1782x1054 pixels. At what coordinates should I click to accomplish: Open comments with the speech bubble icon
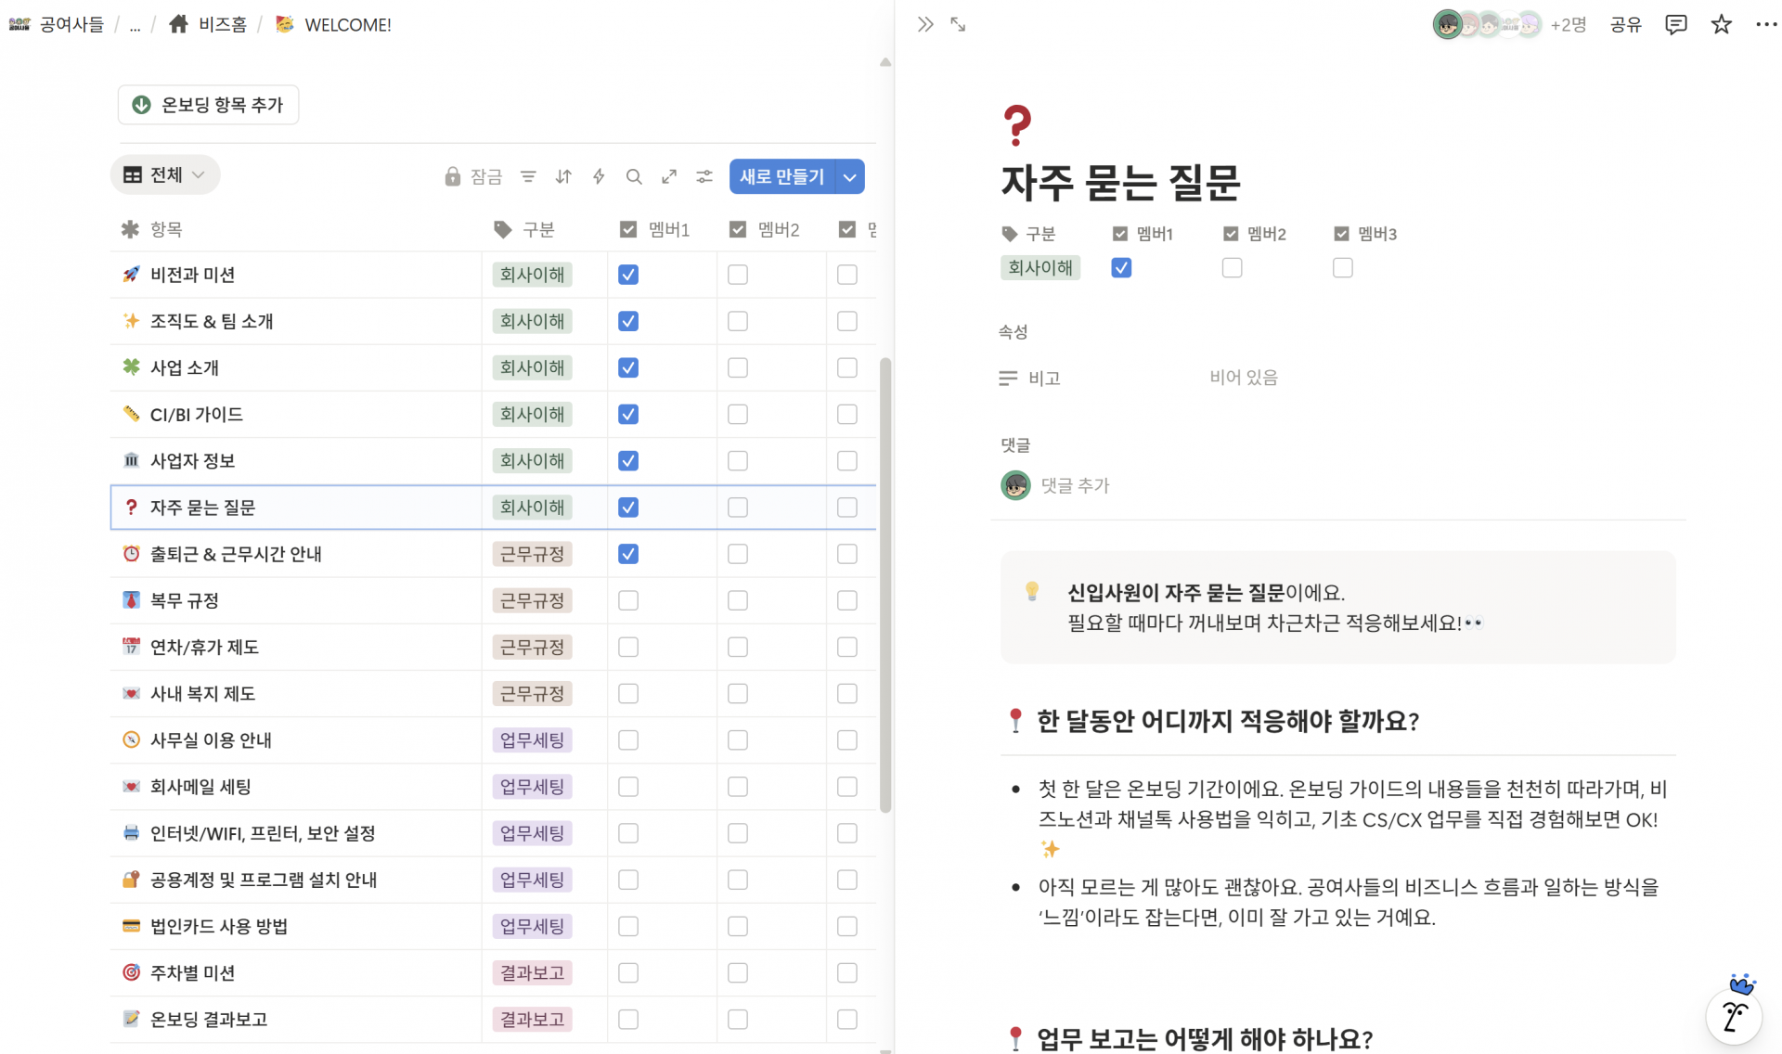(1676, 24)
